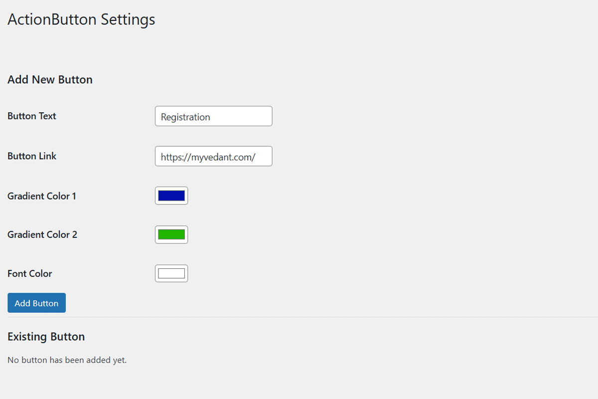Screen dimensions: 598x399
Task: Focus the Button Link URL field
Action: click(x=213, y=156)
